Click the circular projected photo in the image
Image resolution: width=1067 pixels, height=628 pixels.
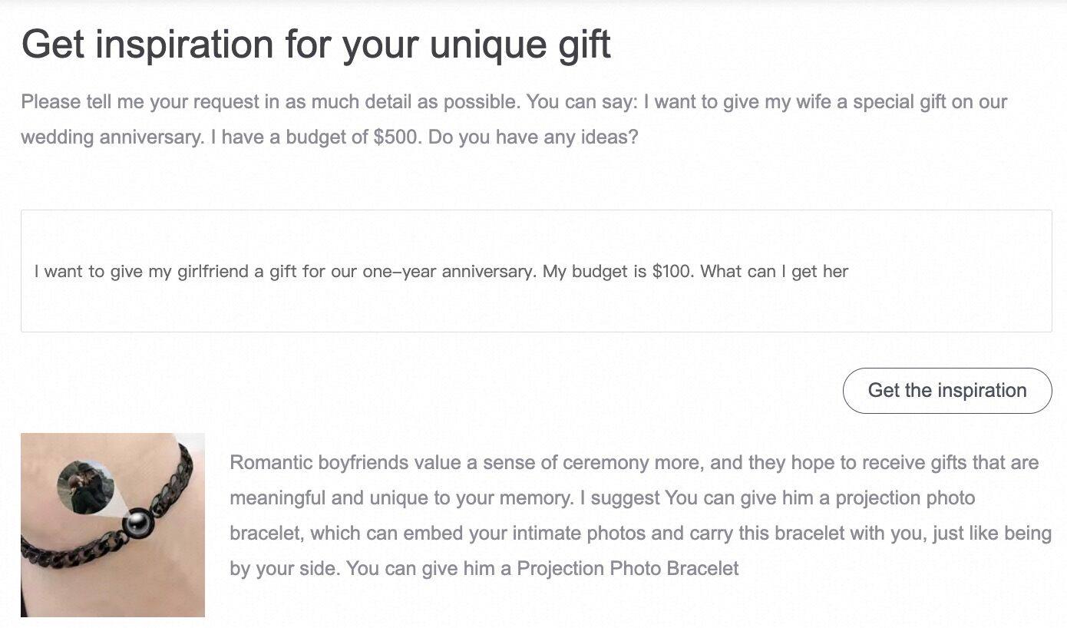pos(86,487)
